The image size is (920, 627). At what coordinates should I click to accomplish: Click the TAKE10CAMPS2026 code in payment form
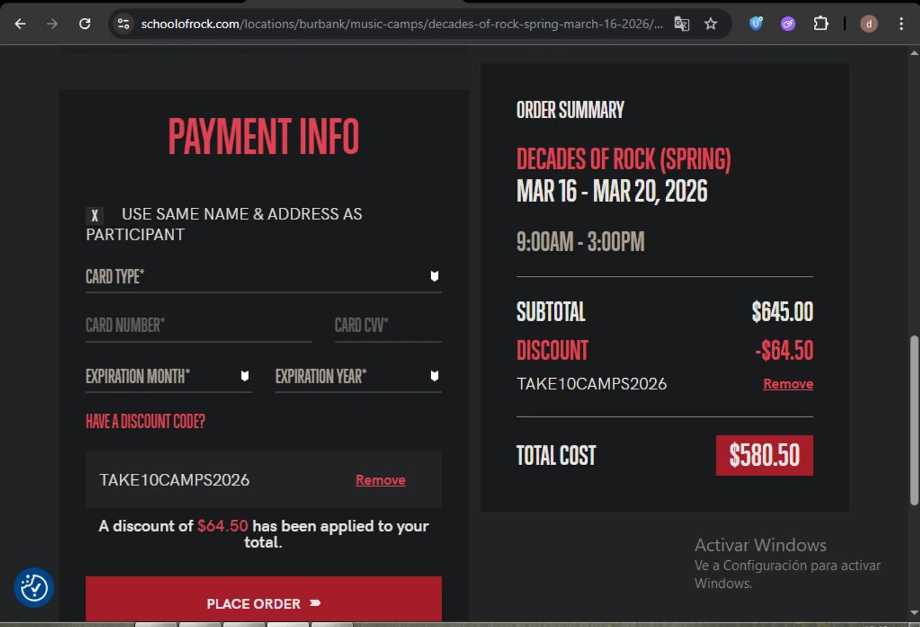[174, 480]
